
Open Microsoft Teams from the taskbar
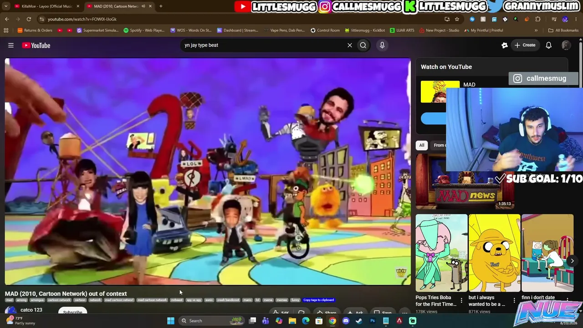point(266,321)
